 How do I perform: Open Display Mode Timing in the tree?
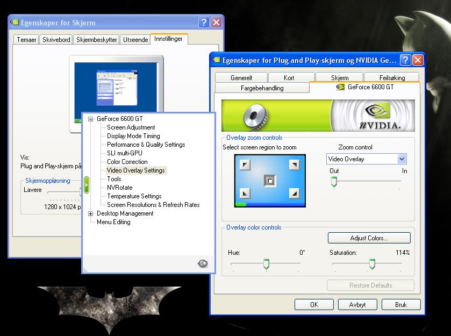click(x=133, y=136)
